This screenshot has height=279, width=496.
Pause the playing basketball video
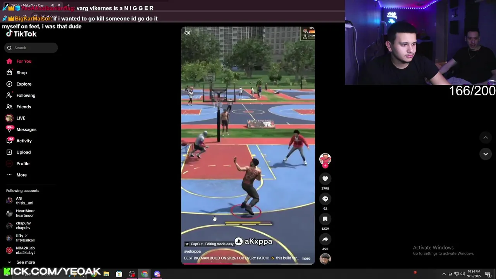pyautogui.click(x=248, y=145)
